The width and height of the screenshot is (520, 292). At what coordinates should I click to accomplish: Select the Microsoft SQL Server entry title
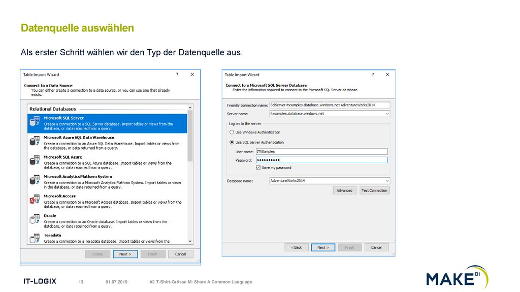63,118
